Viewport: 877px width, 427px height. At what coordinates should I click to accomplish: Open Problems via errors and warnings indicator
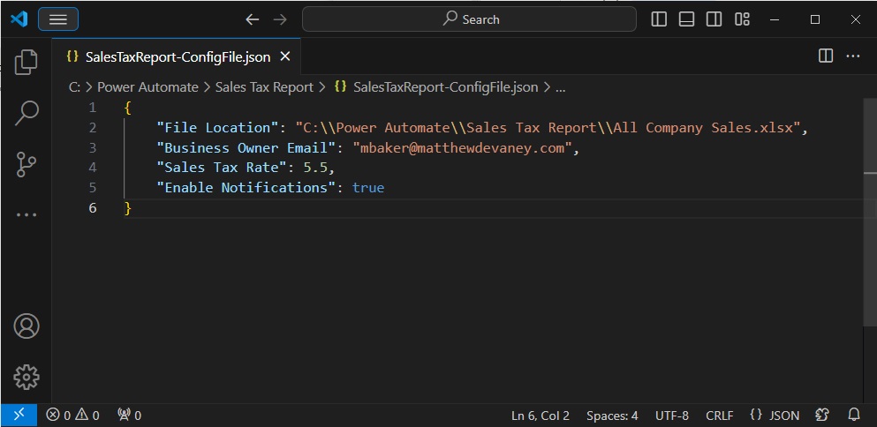click(x=72, y=416)
